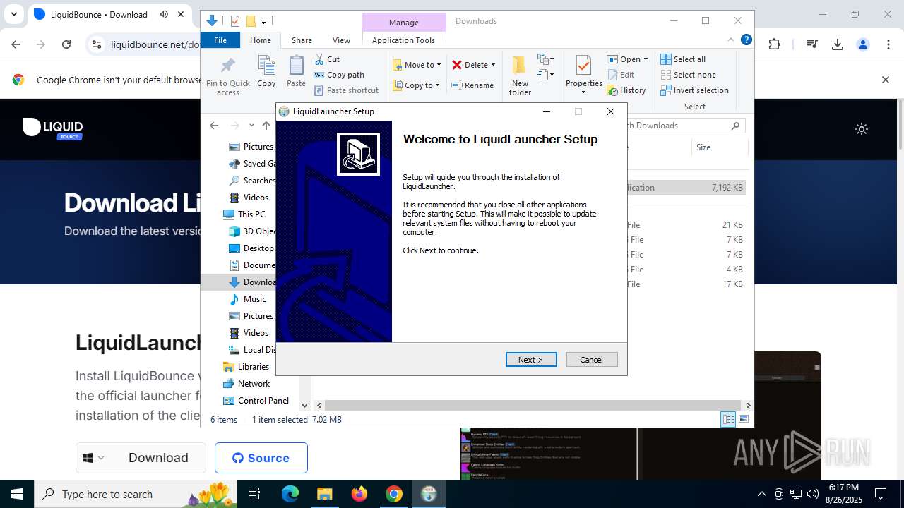Open History from the ribbon
Screen dimensions: 904x508
(626, 90)
